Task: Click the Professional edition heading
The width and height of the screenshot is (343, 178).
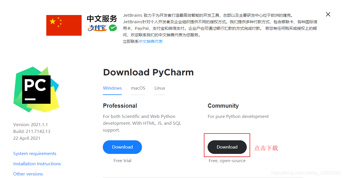Action: tap(120, 106)
